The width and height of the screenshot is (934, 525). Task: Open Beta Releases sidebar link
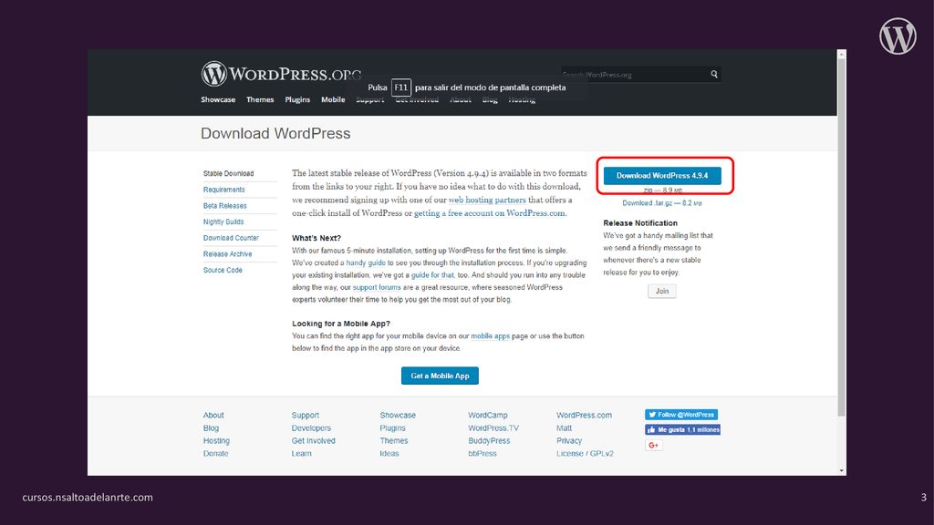click(225, 205)
